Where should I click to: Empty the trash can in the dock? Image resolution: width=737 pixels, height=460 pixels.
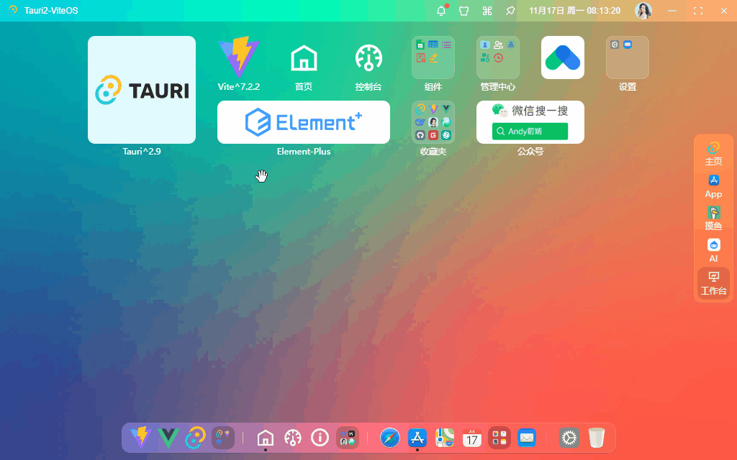597,438
